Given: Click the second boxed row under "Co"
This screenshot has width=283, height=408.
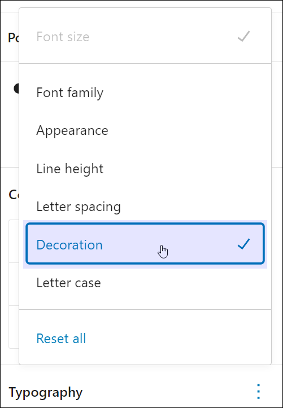Looking at the screenshot, I should click(14, 284).
